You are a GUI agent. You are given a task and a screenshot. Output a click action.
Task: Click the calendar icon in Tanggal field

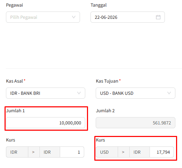point(158,17)
